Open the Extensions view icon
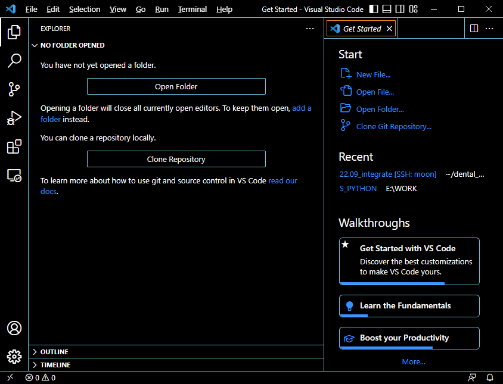The height and width of the screenshot is (384, 503). coord(14,147)
